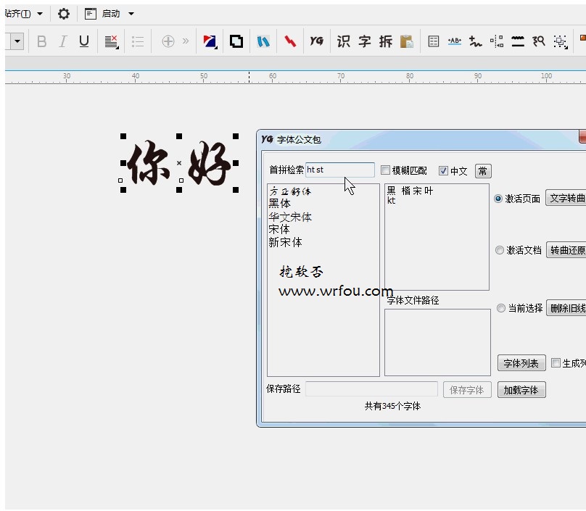
Task: Uncheck the 中文 checkbox
Action: click(444, 171)
